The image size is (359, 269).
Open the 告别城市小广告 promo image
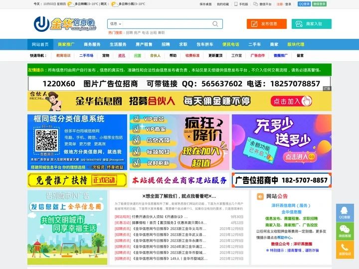pos(67,227)
